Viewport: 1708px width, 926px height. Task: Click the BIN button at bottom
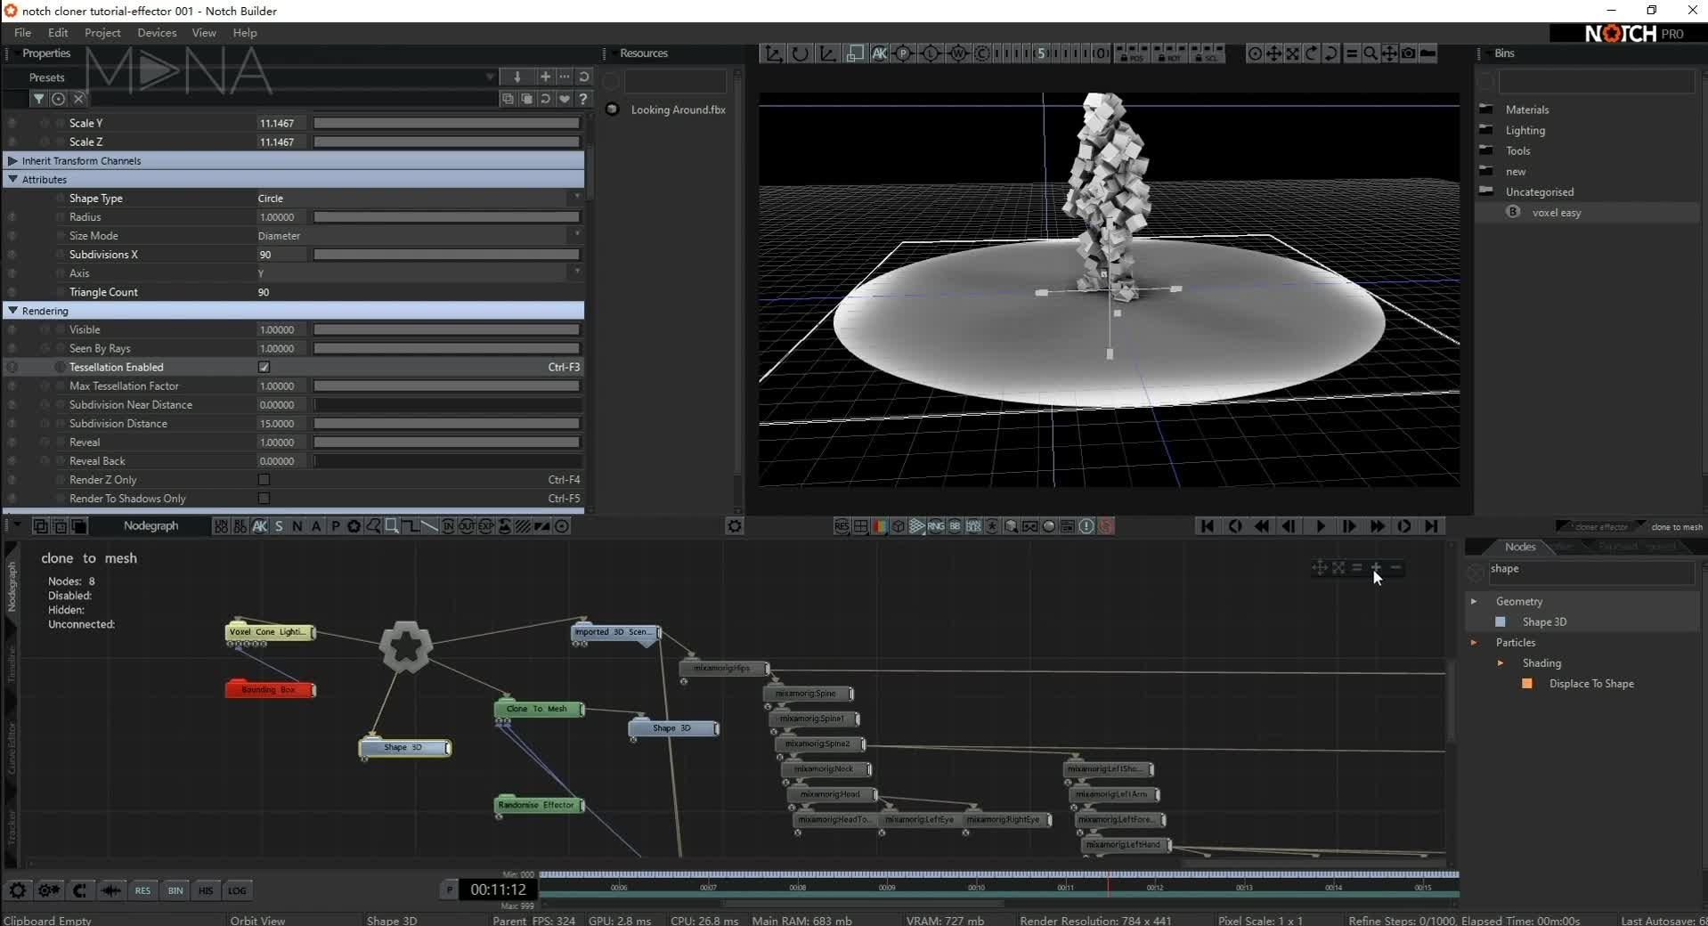point(175,890)
